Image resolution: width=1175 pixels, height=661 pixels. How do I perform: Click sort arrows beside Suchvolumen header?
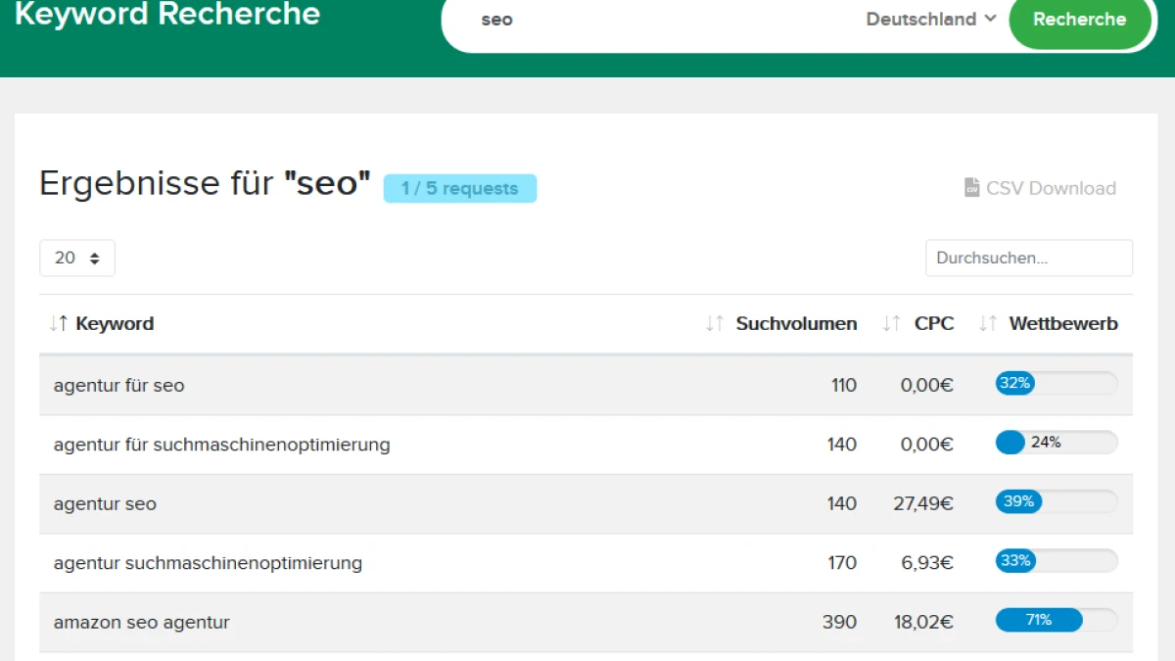click(715, 323)
